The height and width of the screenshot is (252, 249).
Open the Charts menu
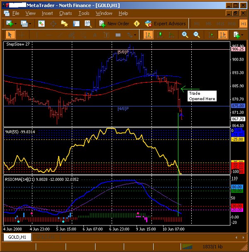tap(66, 13)
